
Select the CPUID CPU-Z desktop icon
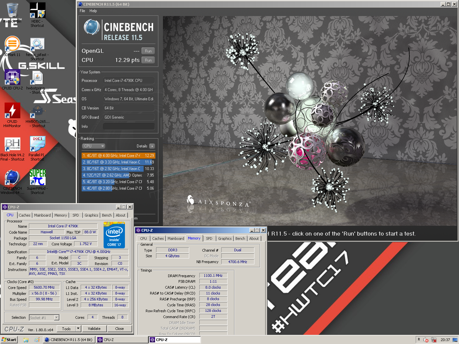click(x=12, y=80)
